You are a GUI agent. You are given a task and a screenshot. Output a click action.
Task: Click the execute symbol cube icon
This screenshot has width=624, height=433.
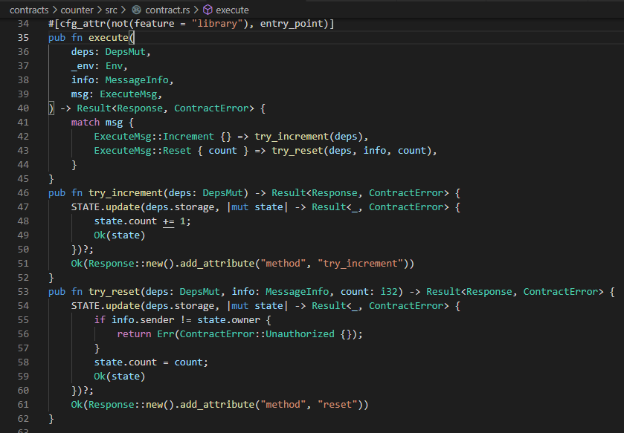(208, 10)
